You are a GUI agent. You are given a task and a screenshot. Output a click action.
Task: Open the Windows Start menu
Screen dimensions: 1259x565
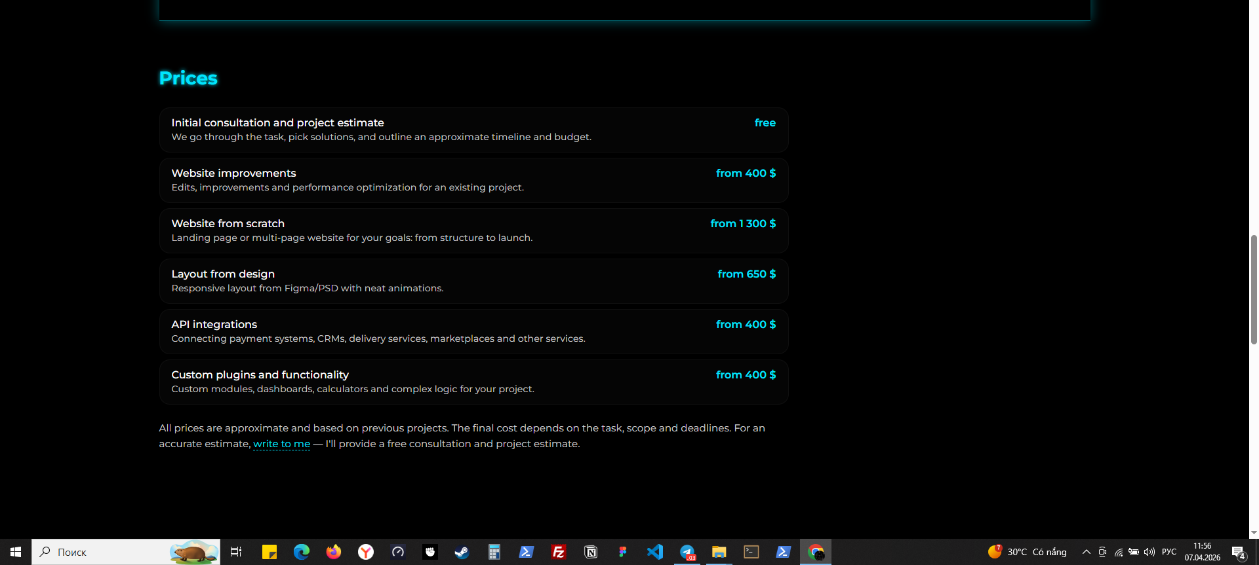point(16,552)
